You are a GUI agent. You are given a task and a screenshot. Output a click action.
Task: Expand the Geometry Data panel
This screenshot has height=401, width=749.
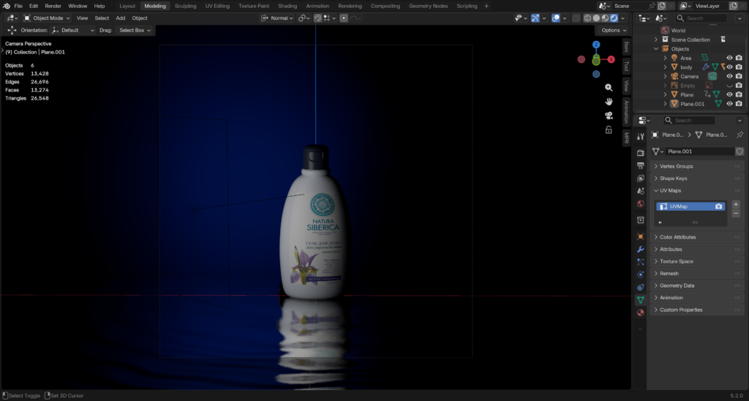click(697, 285)
